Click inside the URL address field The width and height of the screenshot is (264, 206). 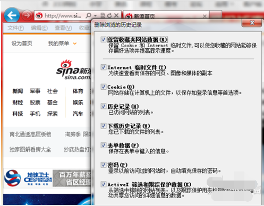(63, 16)
